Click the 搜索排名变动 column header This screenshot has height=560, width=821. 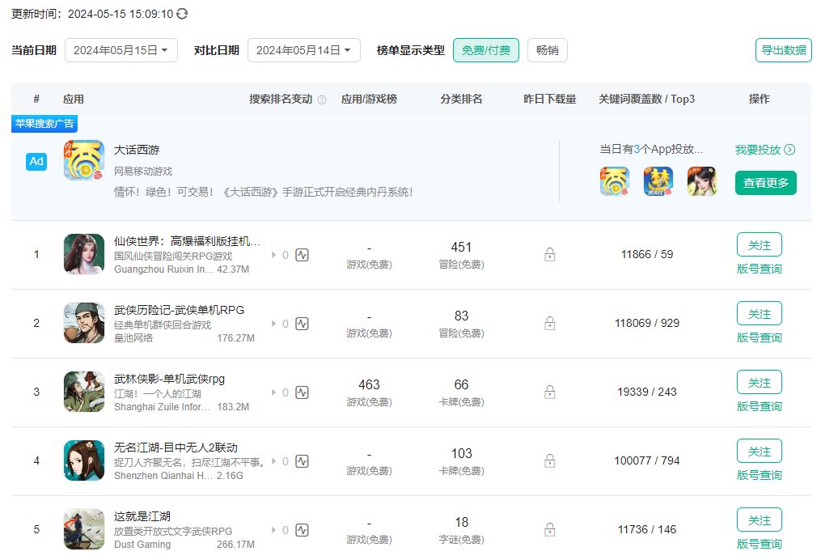[x=281, y=99]
